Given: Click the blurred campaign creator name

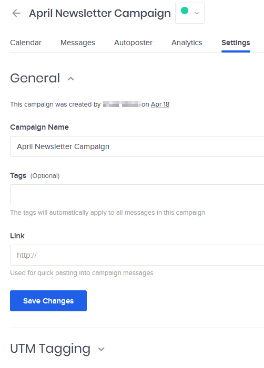Looking at the screenshot, I should [122, 104].
